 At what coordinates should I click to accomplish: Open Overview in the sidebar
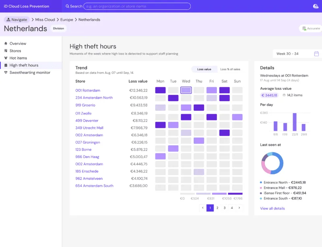tap(31, 43)
